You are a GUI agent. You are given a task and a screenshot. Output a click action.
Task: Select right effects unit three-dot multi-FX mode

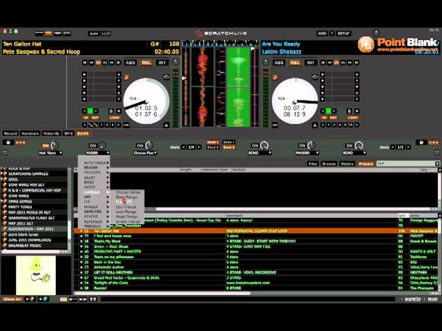coord(434,143)
